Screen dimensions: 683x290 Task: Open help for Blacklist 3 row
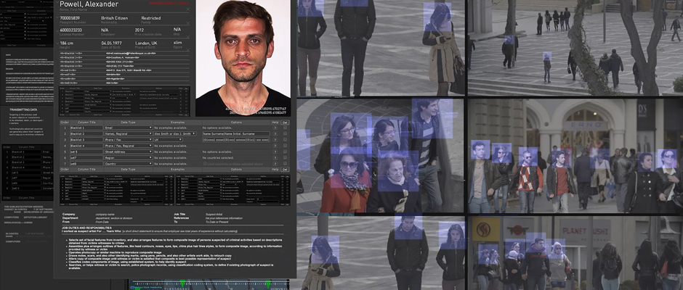tap(275, 140)
